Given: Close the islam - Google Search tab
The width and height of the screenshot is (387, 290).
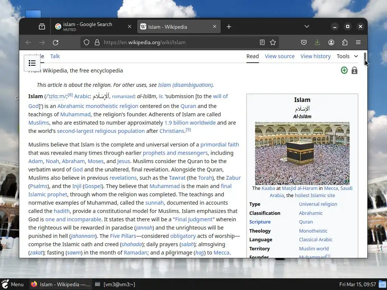Looking at the screenshot, I should 130,27.
